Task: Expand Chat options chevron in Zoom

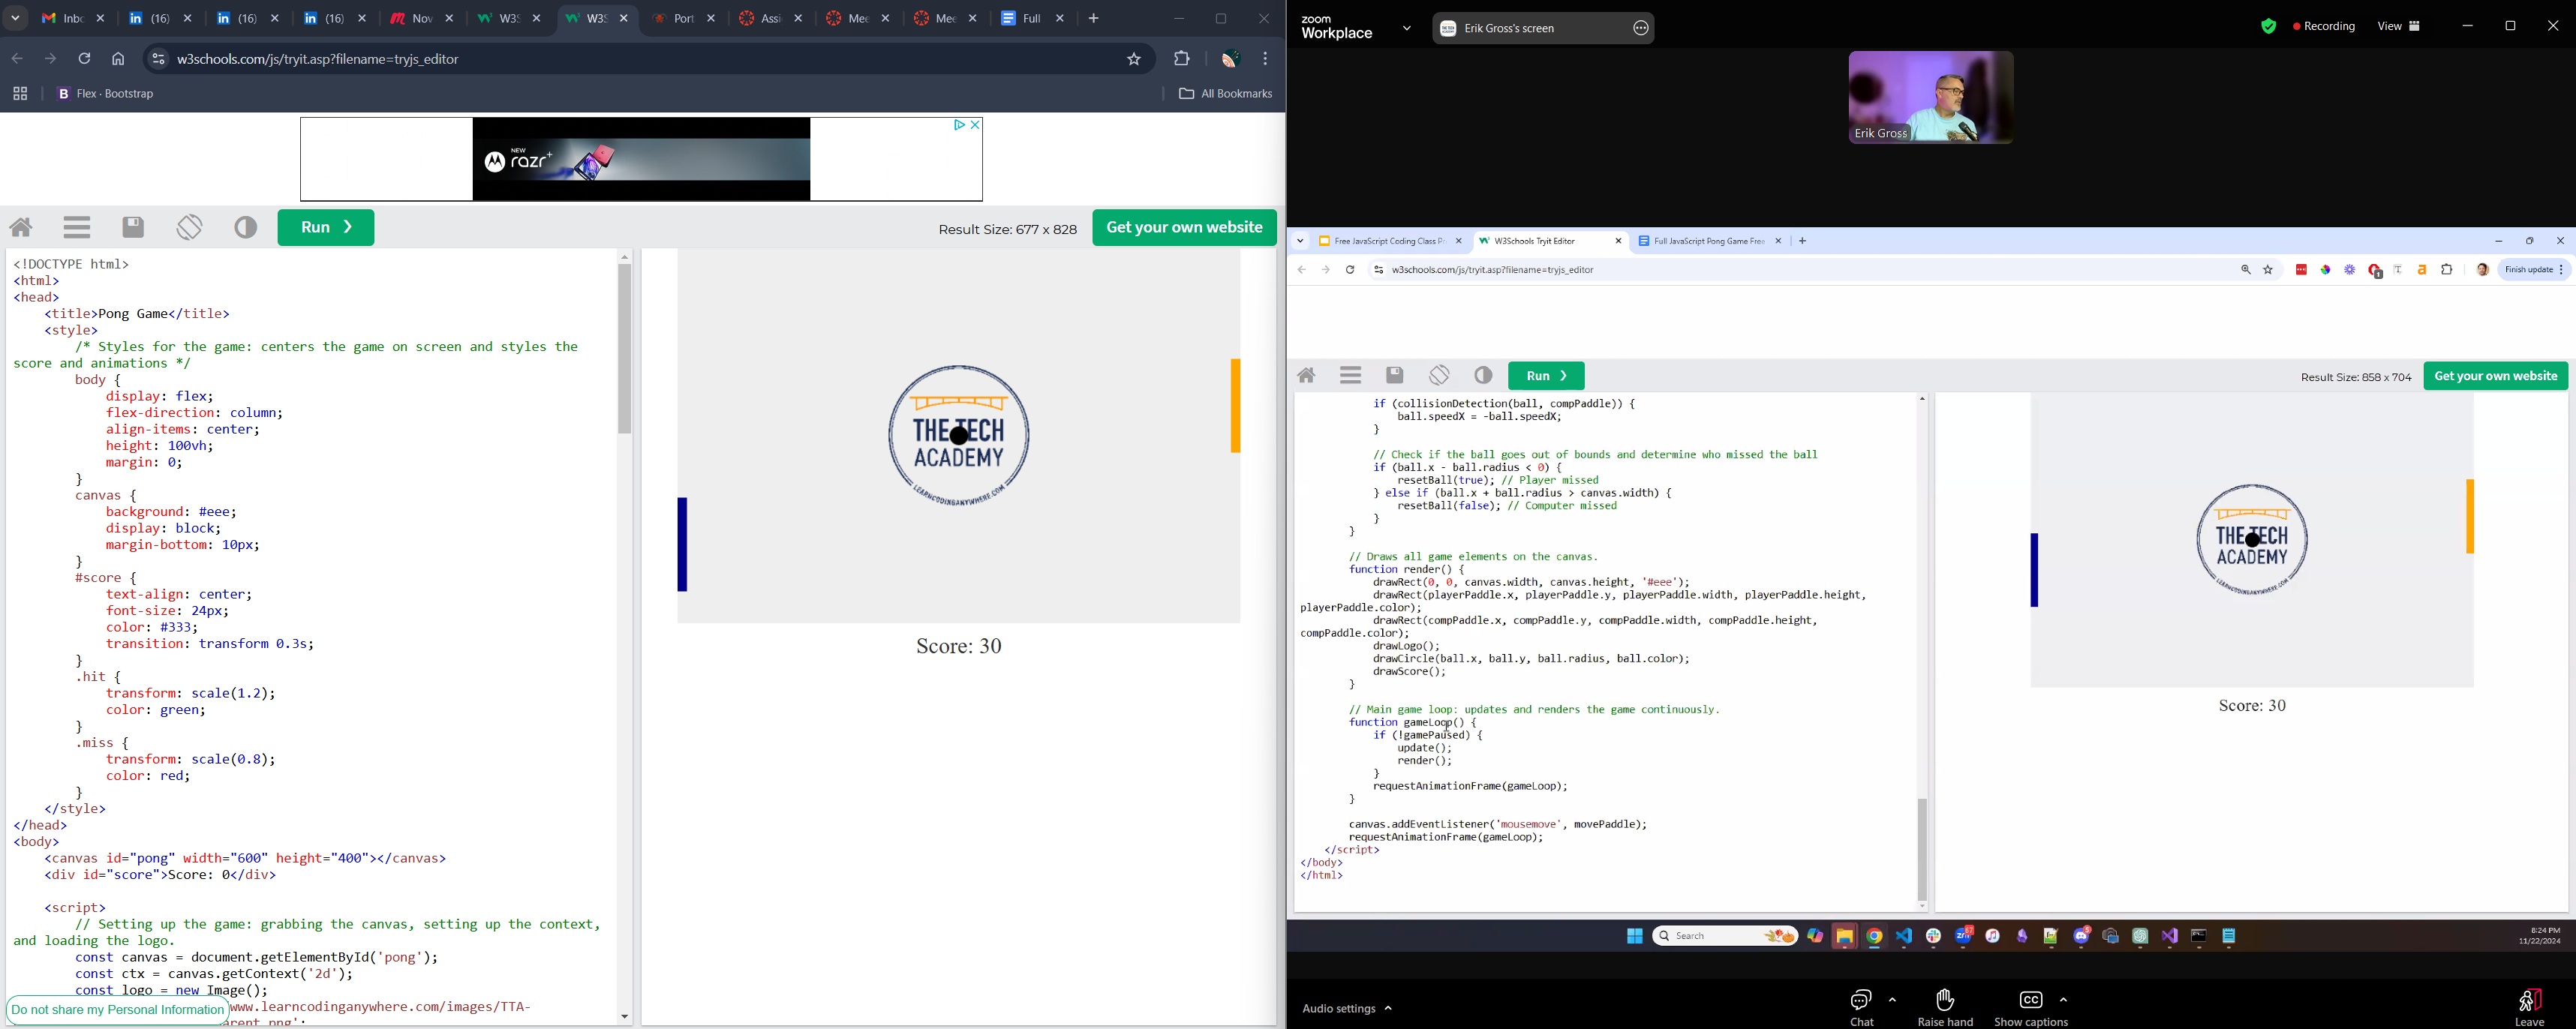Action: click(1893, 1000)
